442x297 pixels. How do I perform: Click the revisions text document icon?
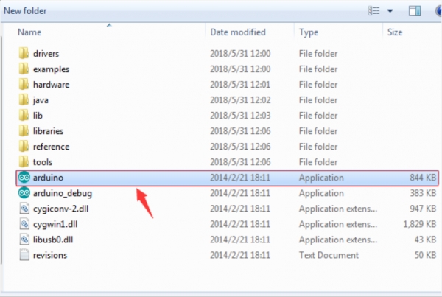(24, 255)
